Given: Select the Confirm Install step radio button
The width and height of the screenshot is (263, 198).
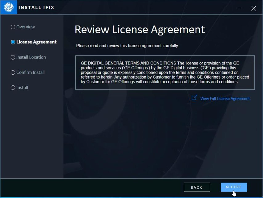Looking at the screenshot, I should pyautogui.click(x=13, y=72).
